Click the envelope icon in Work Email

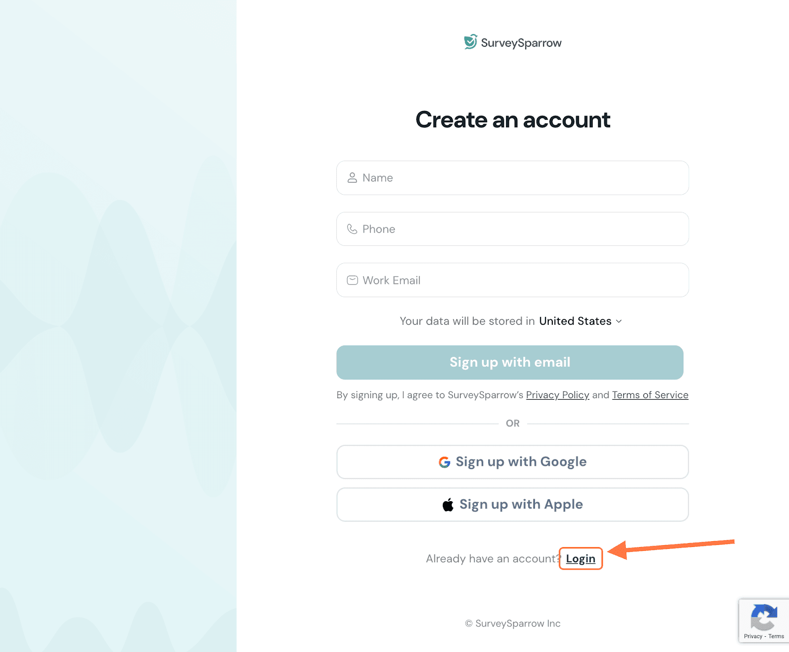pyautogui.click(x=352, y=280)
